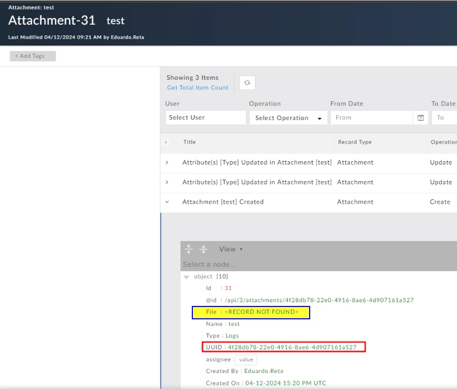Collapse the object {10} tree node
This screenshot has width=457, height=389.
tap(186, 277)
